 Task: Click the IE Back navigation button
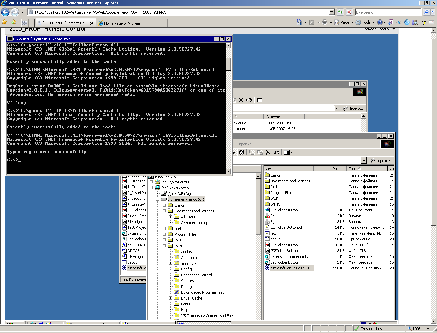click(5, 12)
